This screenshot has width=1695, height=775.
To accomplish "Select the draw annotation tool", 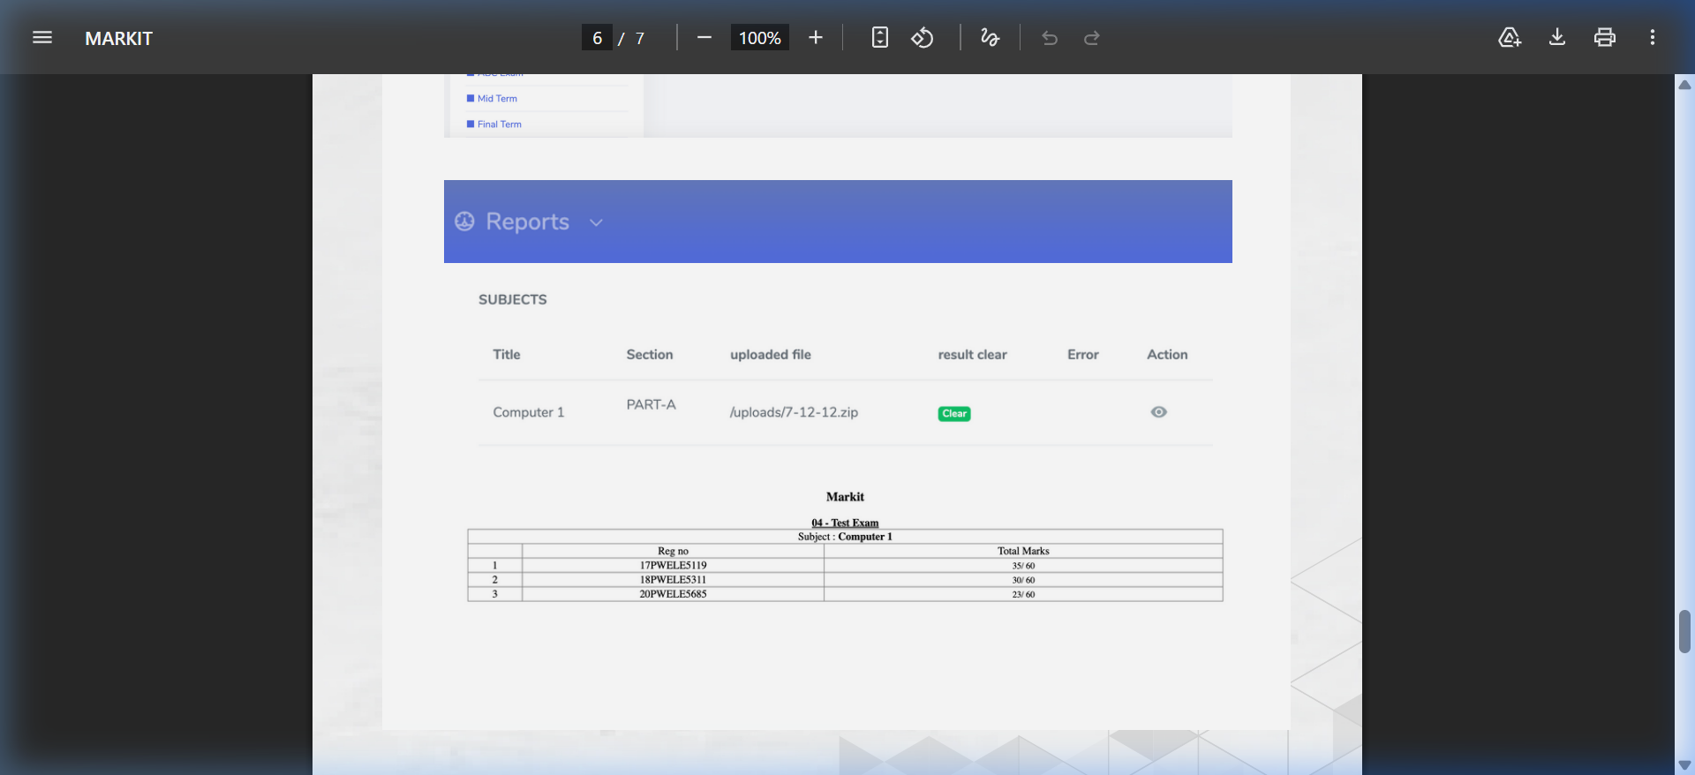I will (990, 37).
